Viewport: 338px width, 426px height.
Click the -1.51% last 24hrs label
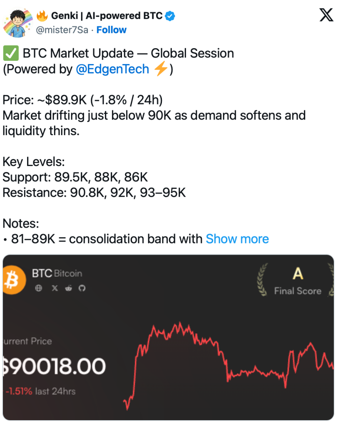[x=40, y=391]
